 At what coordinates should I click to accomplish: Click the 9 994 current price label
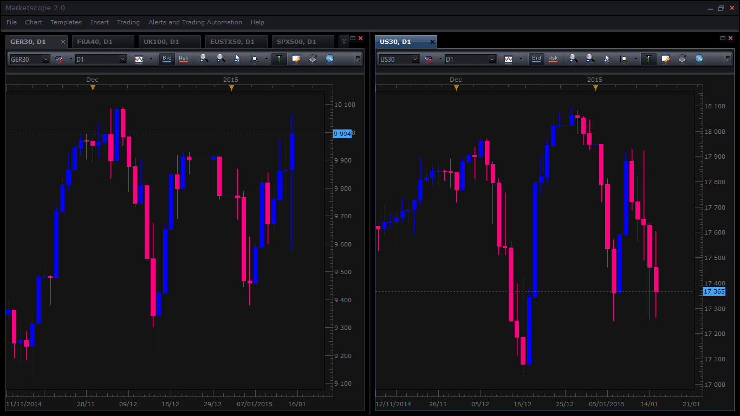[x=342, y=134]
